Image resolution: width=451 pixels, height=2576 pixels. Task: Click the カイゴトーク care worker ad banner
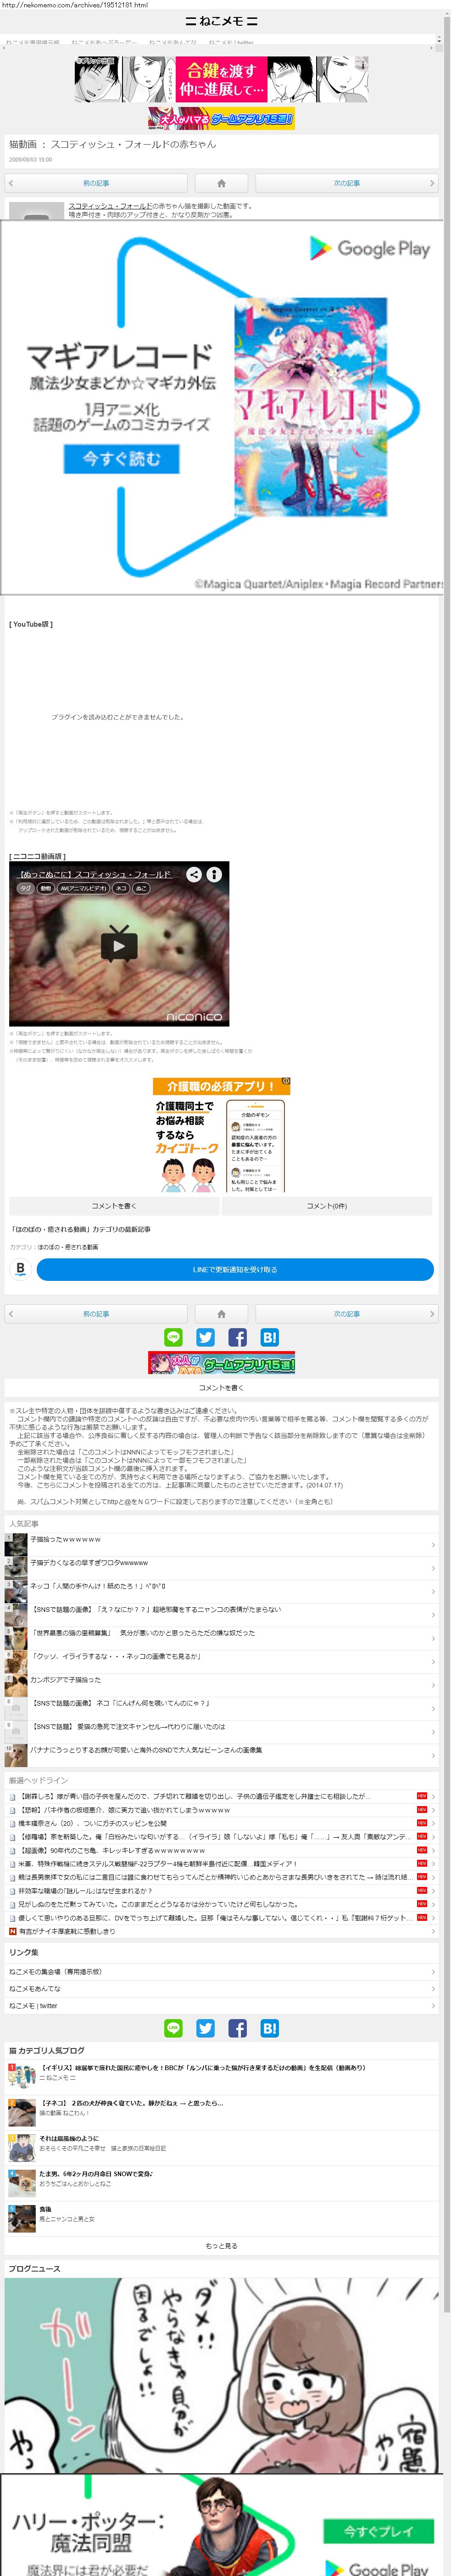tap(221, 1135)
